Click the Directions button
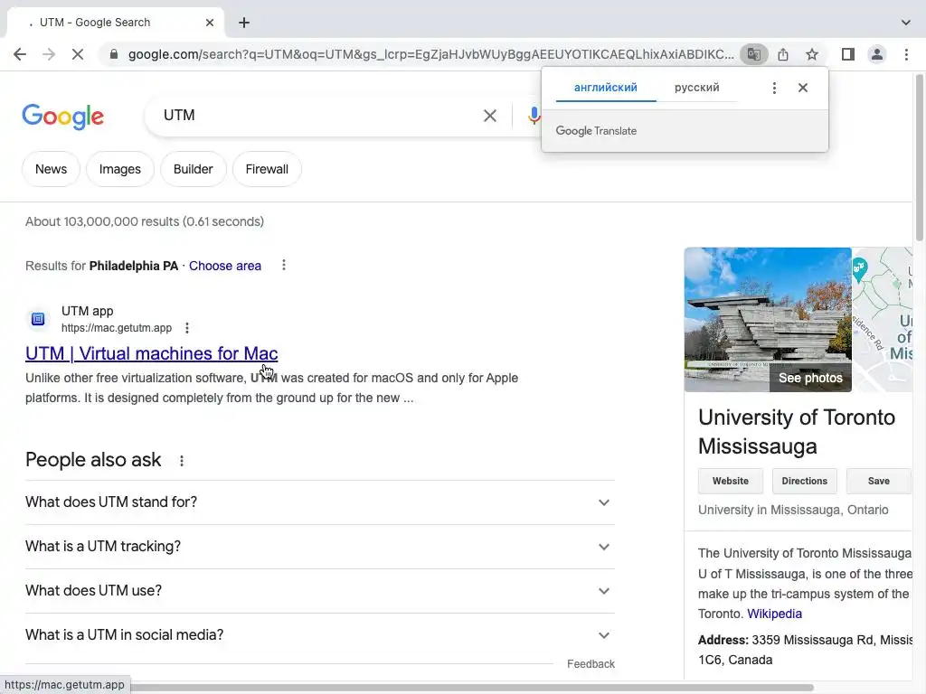 pos(804,481)
